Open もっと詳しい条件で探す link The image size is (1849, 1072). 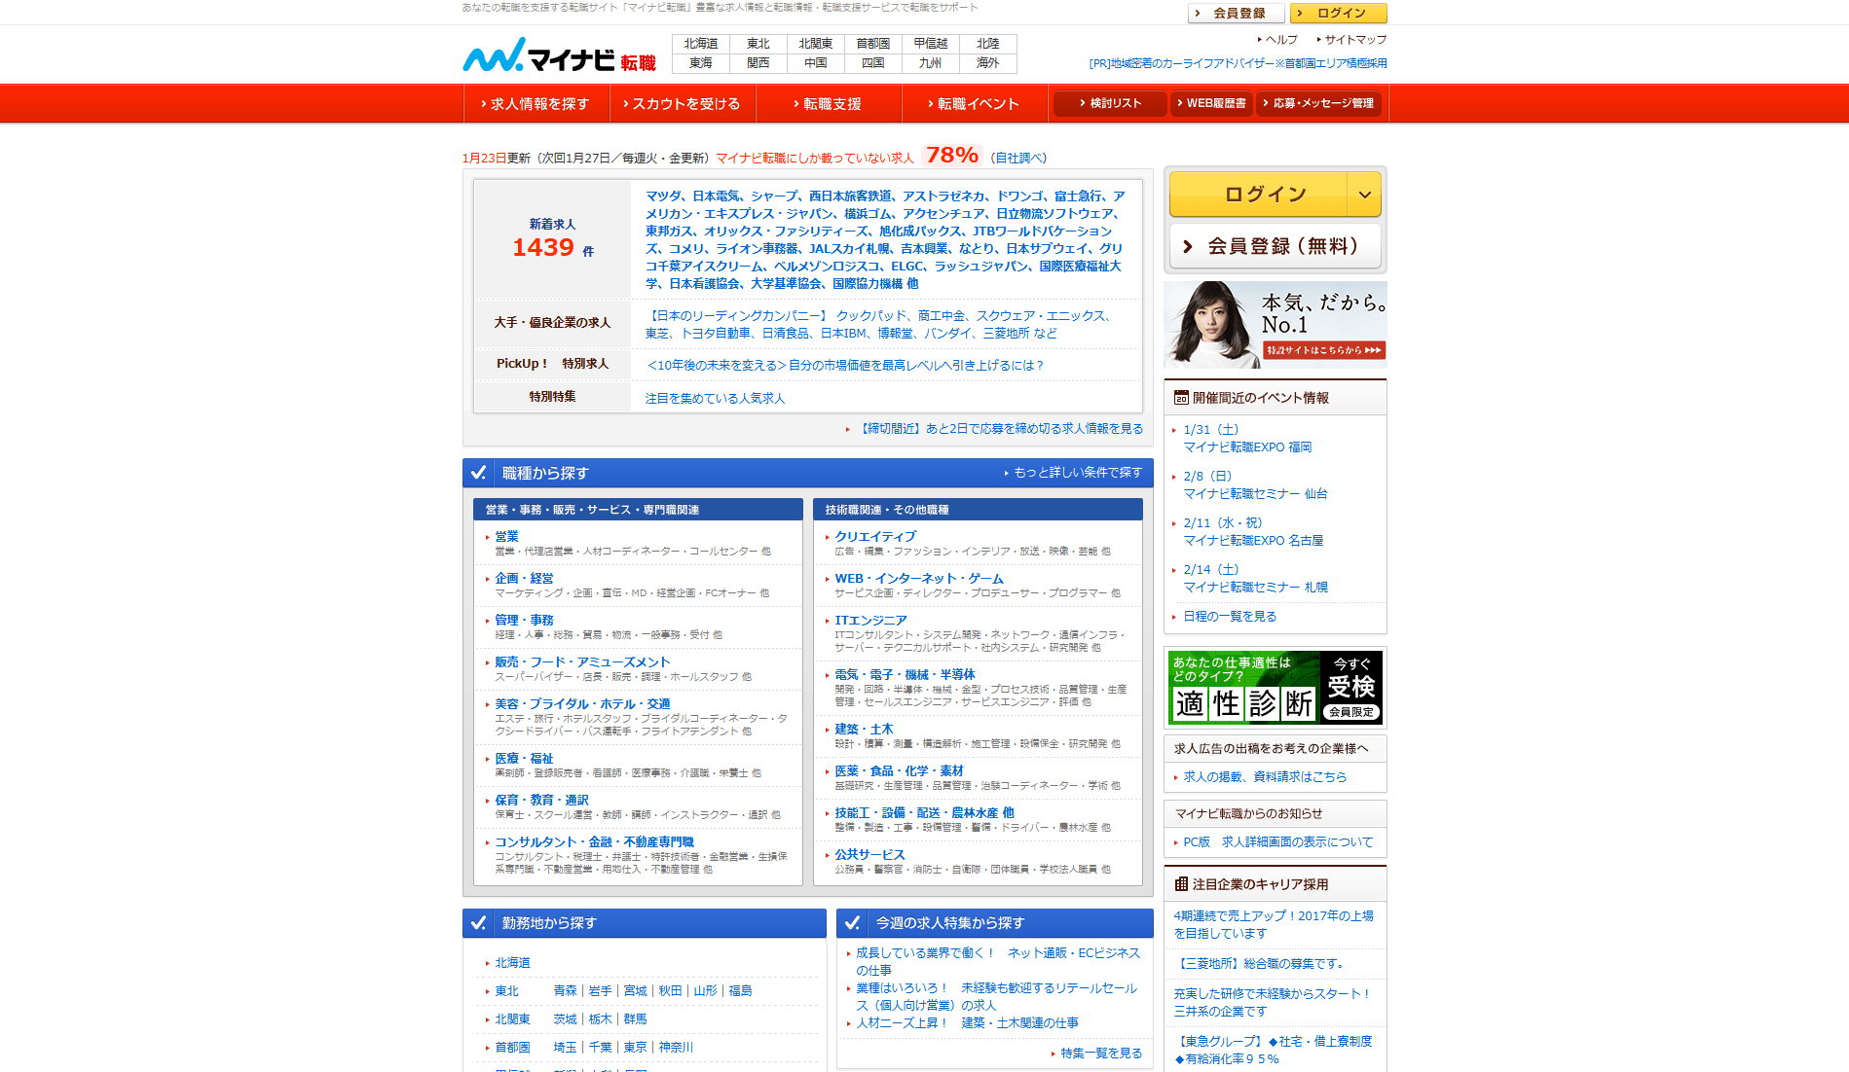pos(1078,473)
